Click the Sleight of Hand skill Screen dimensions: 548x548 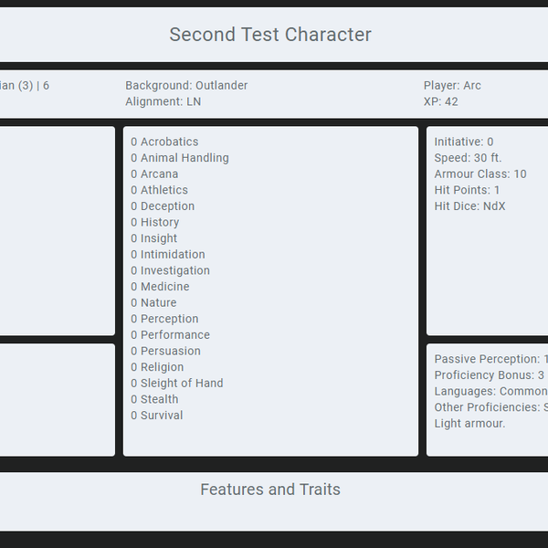coord(177,383)
